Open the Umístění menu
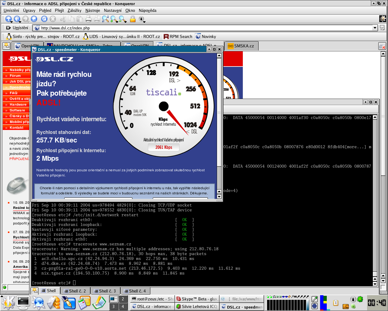This screenshot has width=388, height=311. [11, 10]
